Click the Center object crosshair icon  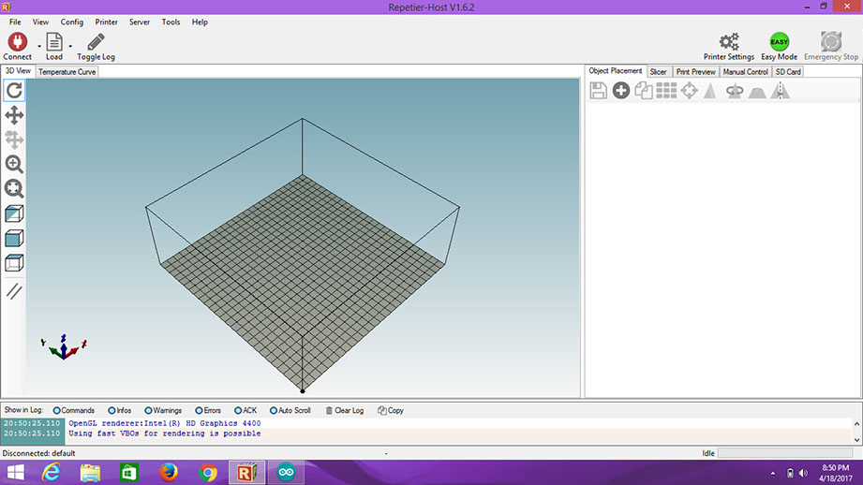[689, 91]
